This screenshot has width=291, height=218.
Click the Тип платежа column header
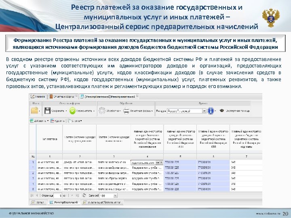pyautogui.click(x=49, y=139)
